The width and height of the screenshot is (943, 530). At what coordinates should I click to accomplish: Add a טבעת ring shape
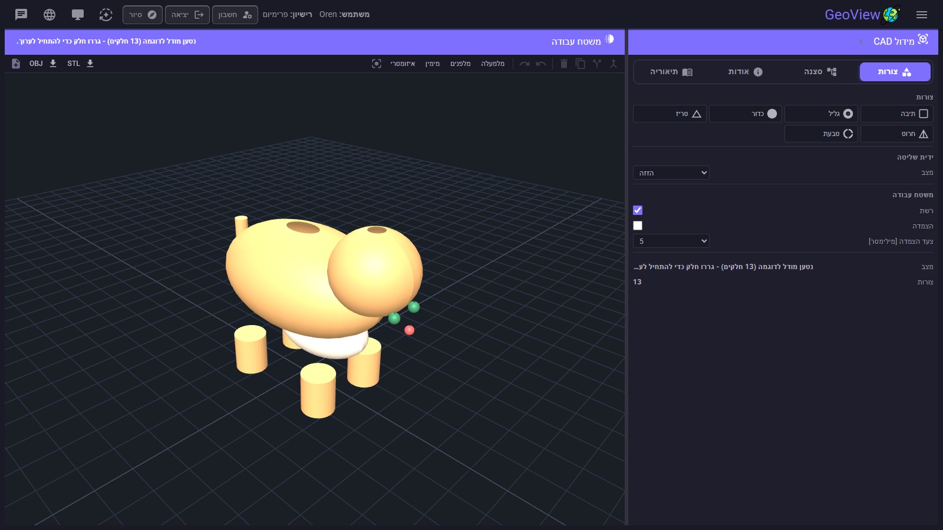tap(821, 134)
